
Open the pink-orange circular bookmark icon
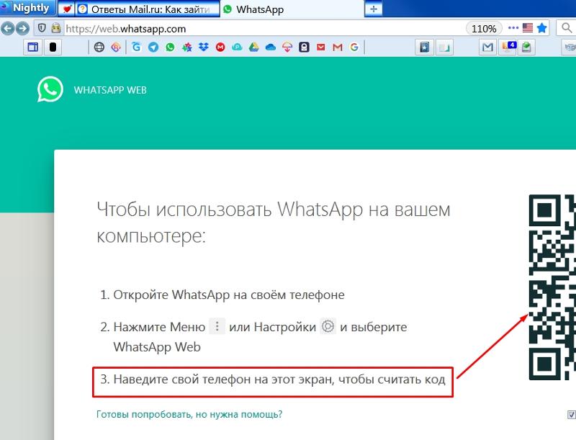pyautogui.click(x=116, y=47)
